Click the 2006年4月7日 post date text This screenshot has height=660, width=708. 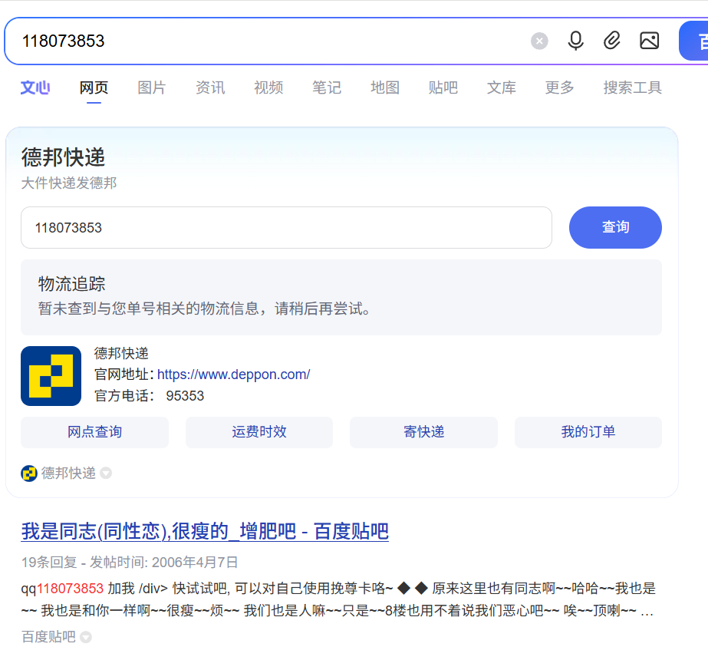(x=195, y=563)
